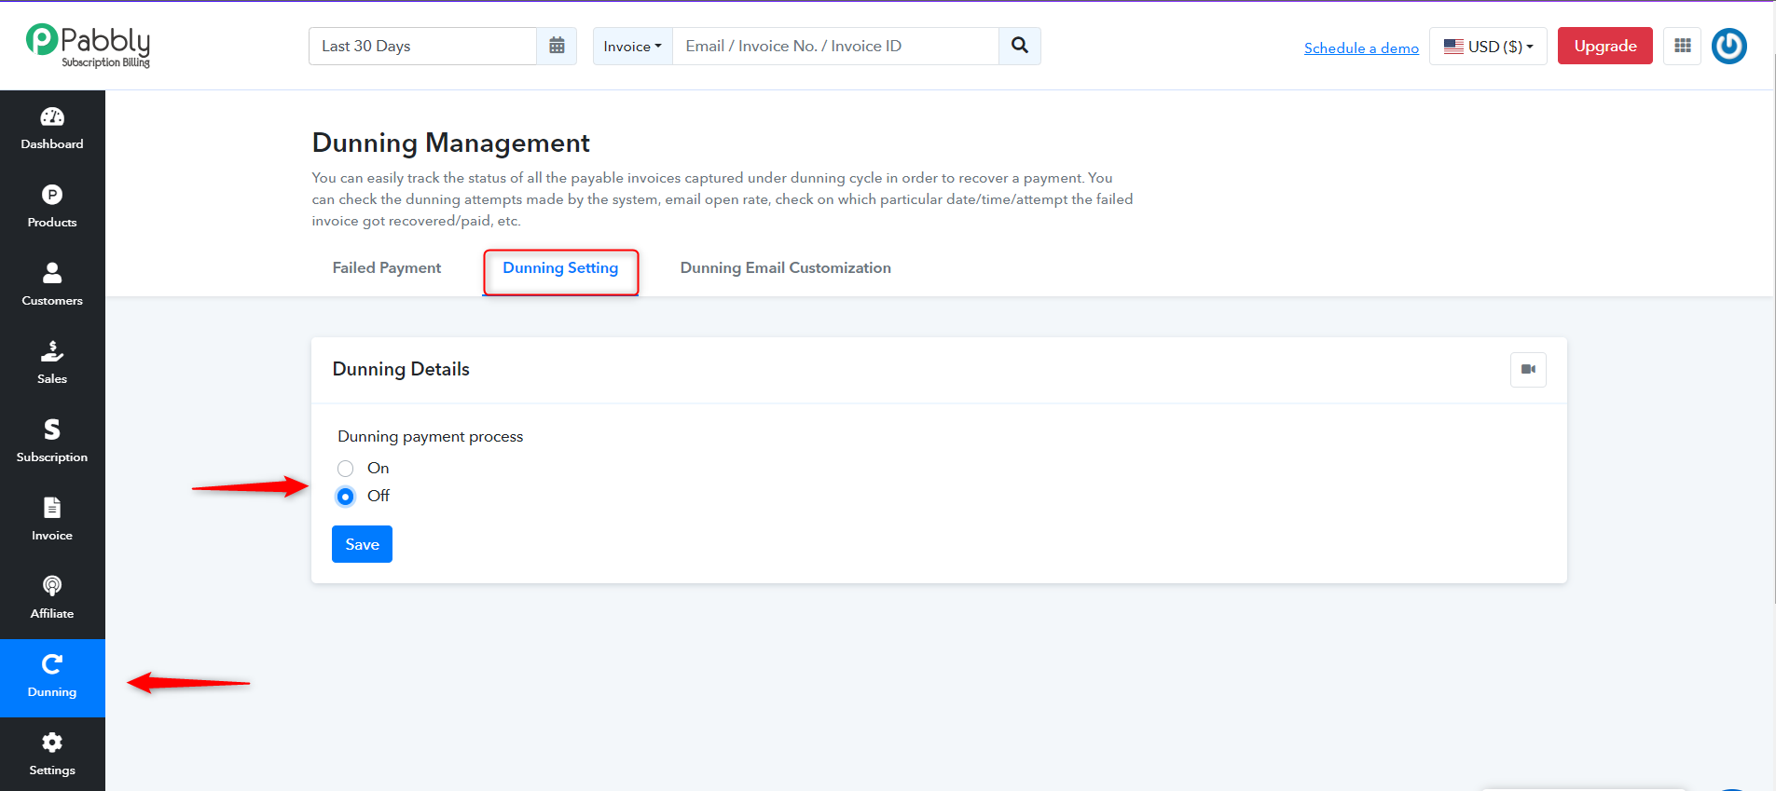Screen dimensions: 1776x791
Task: Open Products in the sidebar
Action: [52, 195]
